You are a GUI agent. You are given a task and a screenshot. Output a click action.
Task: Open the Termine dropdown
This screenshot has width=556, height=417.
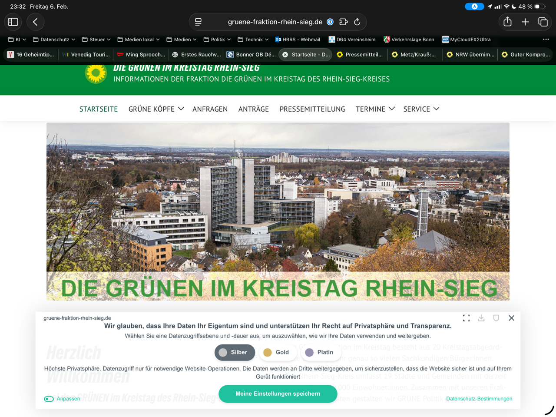pos(375,109)
